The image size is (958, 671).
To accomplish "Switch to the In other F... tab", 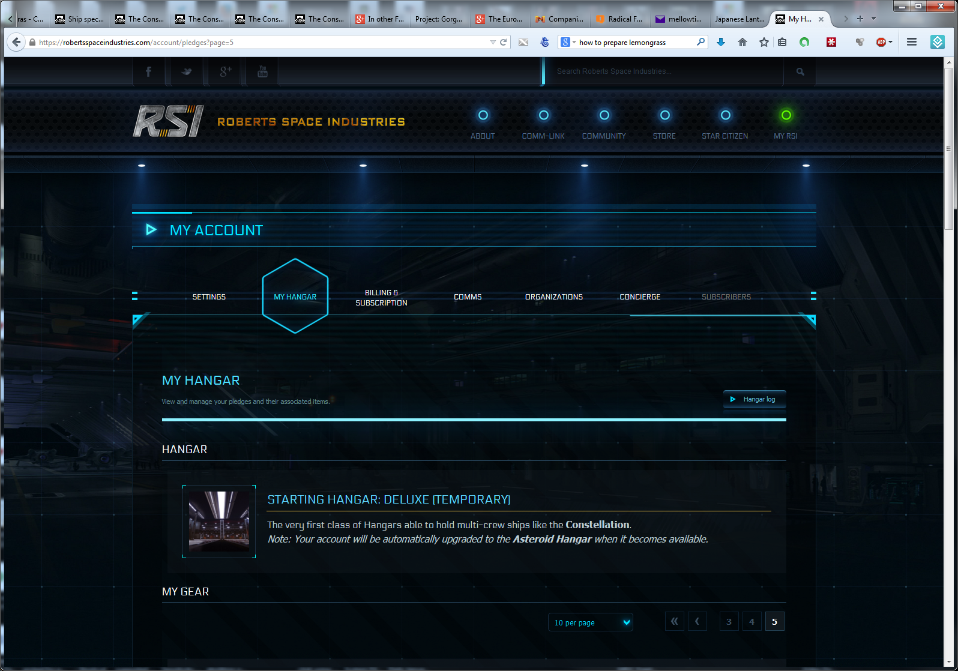I will click(380, 19).
